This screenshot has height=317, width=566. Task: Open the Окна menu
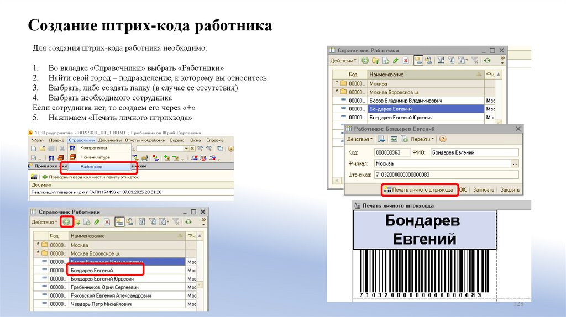pyautogui.click(x=195, y=140)
